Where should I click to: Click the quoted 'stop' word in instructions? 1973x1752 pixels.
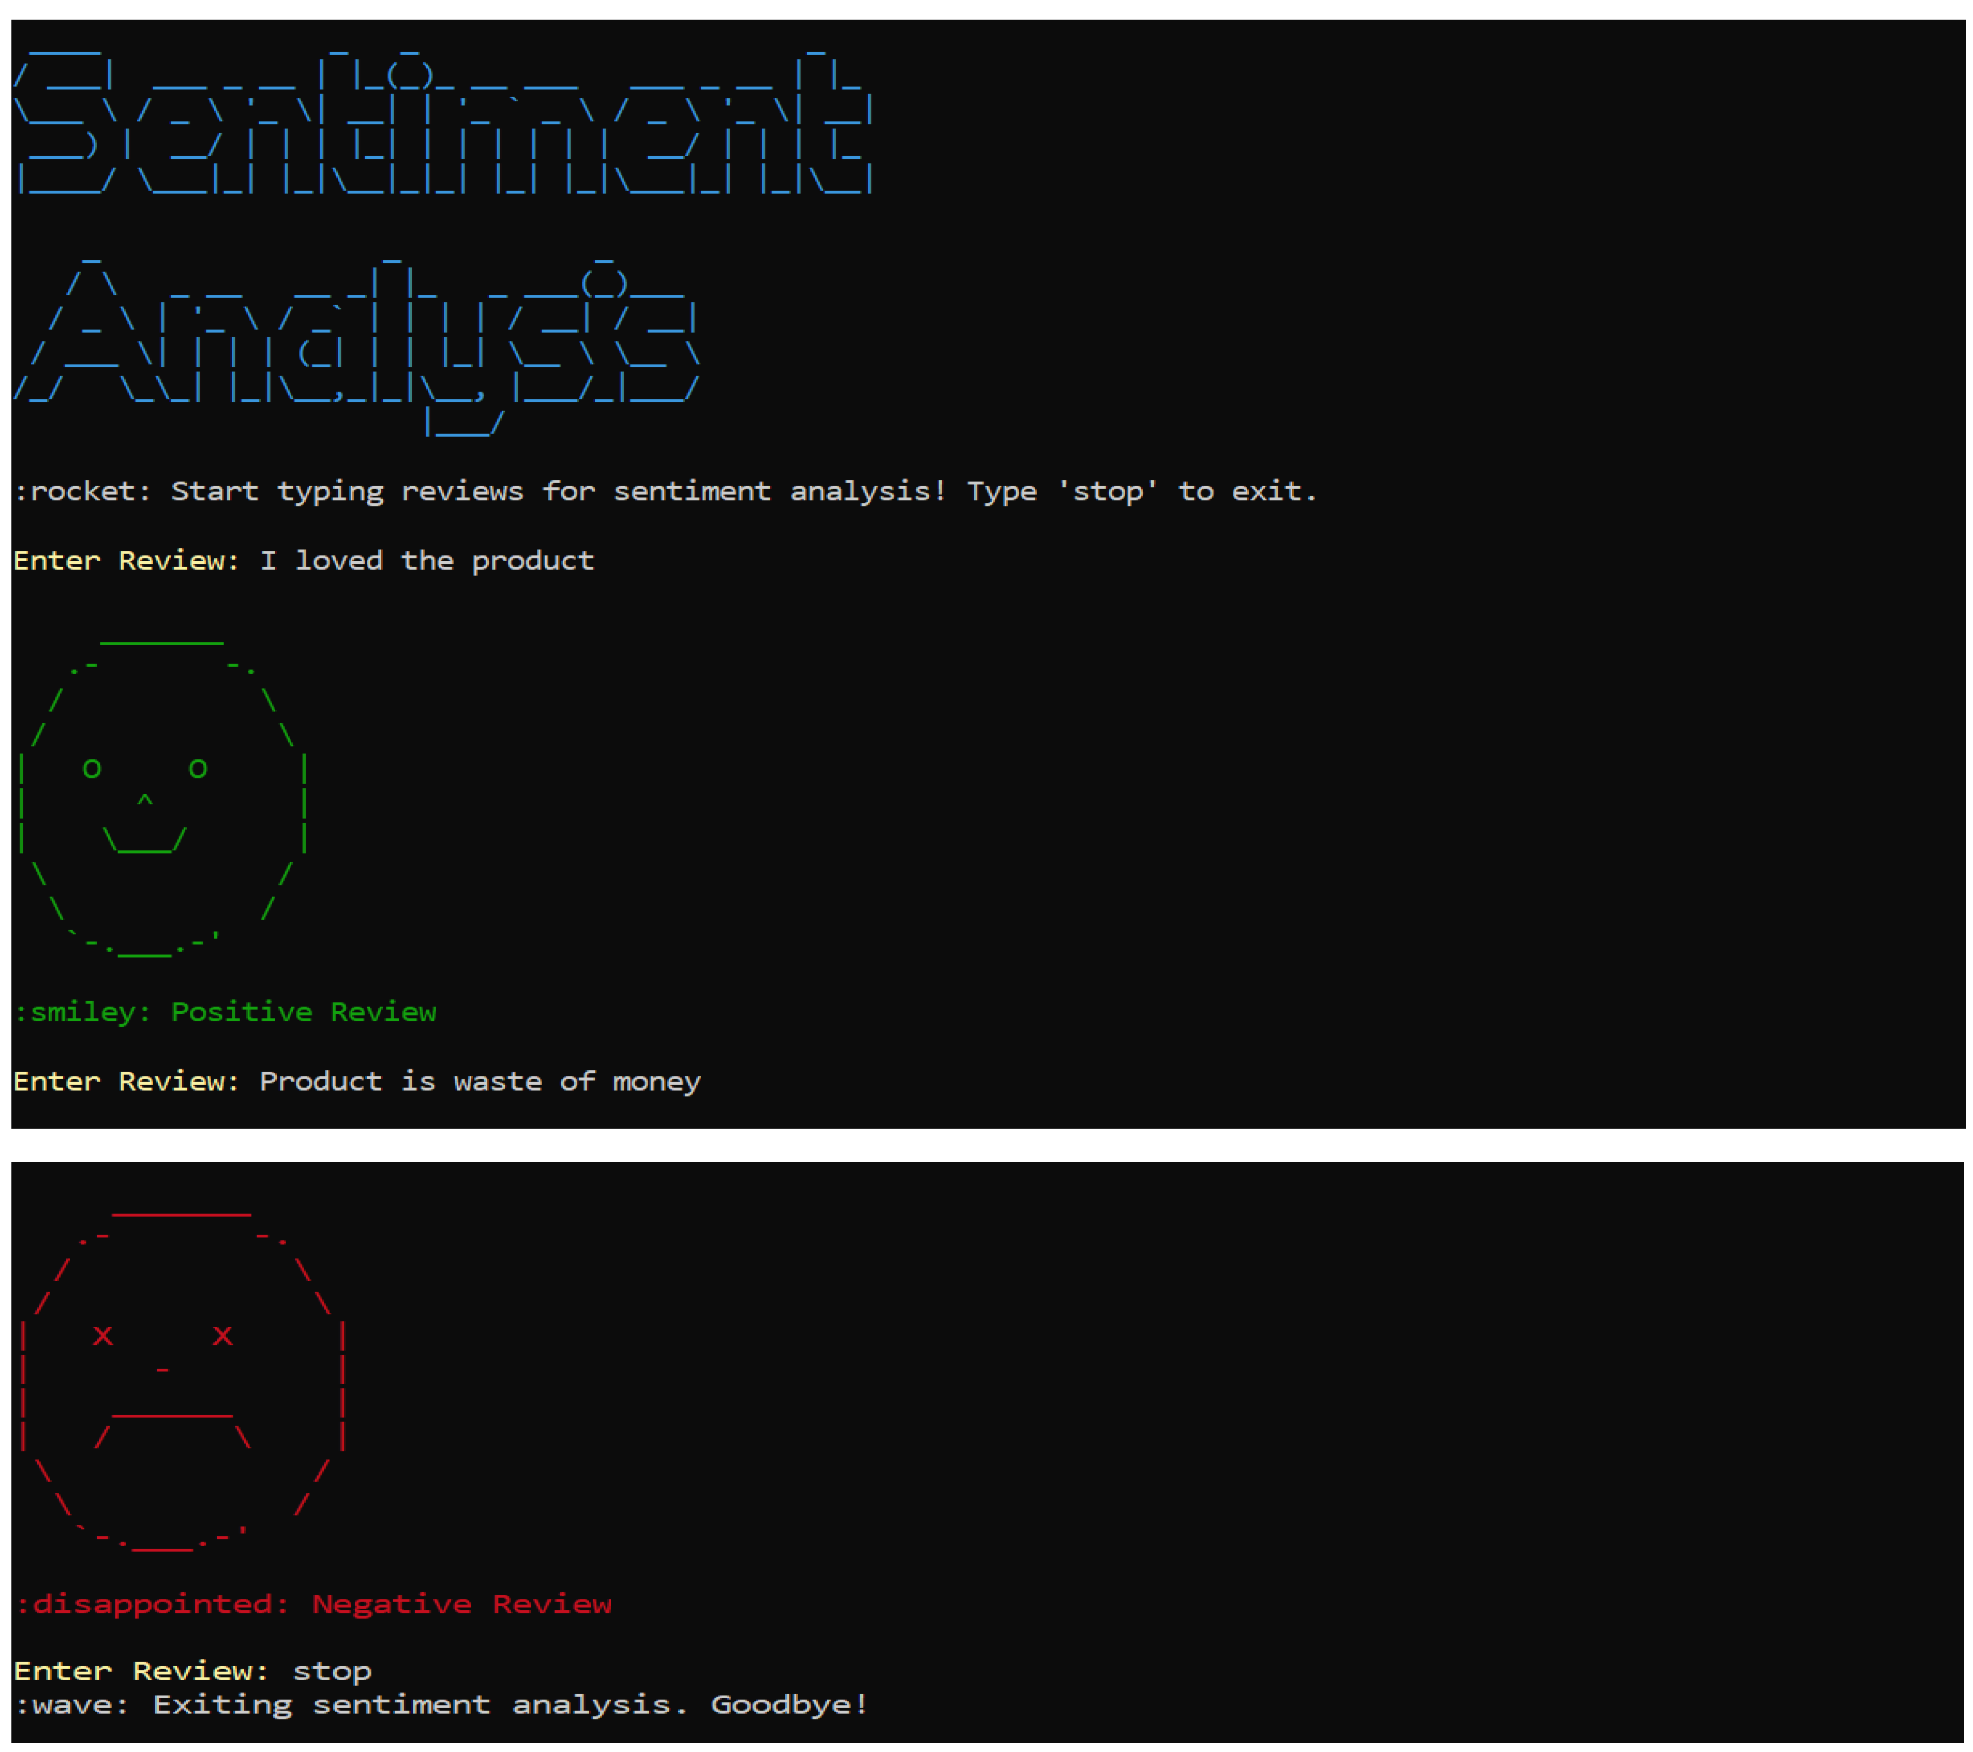pyautogui.click(x=1107, y=491)
